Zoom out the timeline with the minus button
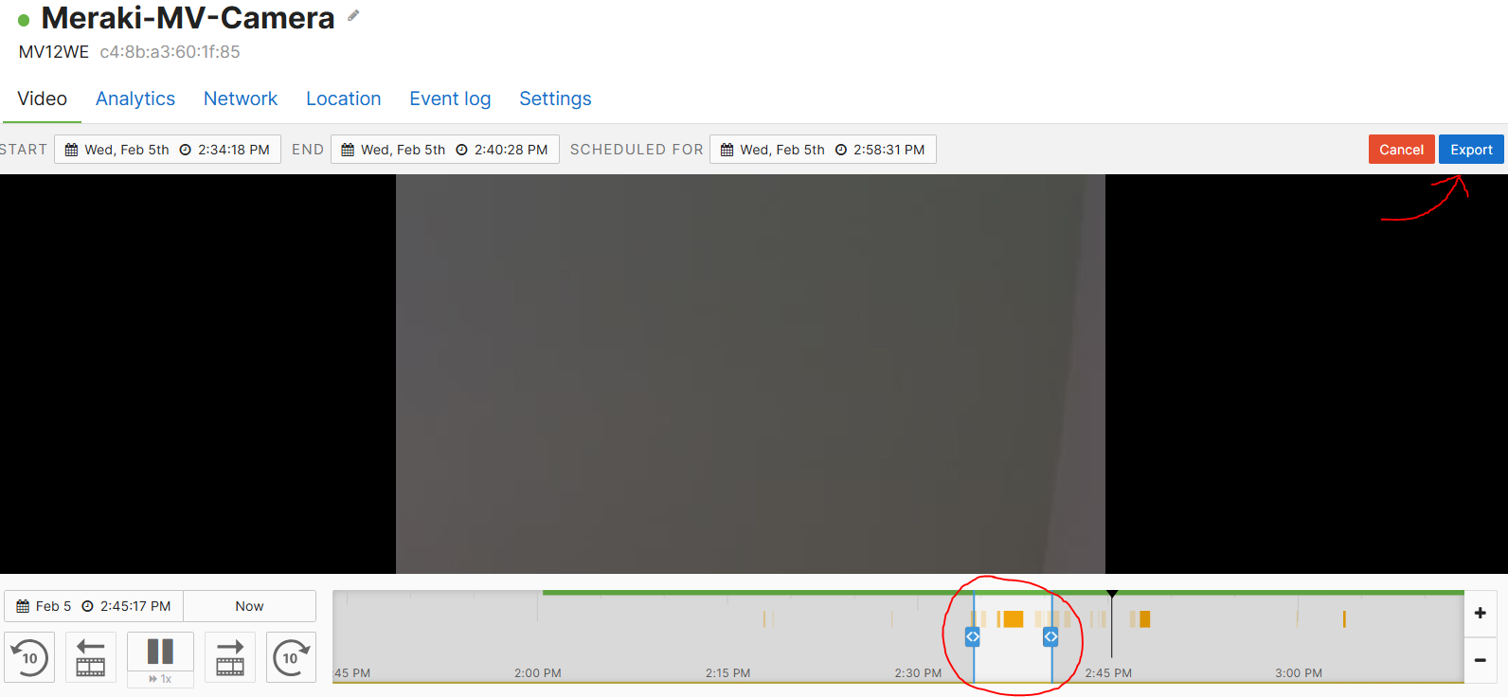The height and width of the screenshot is (697, 1508). (1481, 659)
